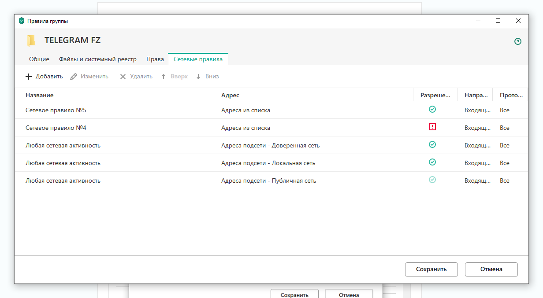Click the plus icon to add a rule

29,77
